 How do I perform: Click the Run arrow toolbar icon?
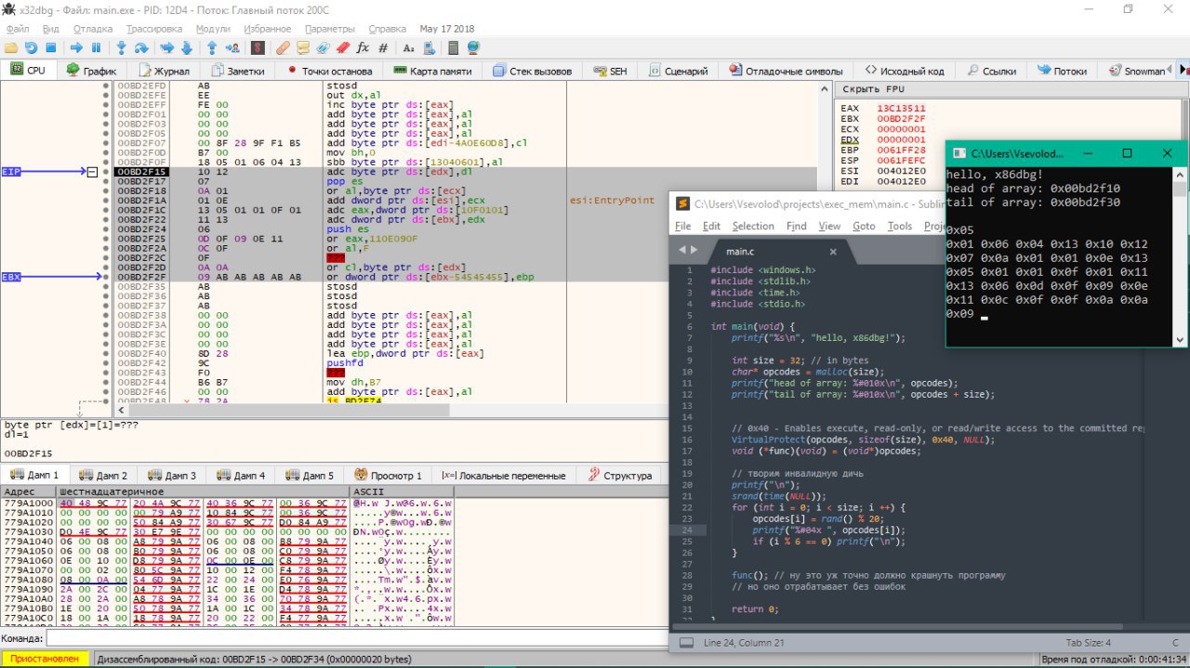pyautogui.click(x=76, y=47)
